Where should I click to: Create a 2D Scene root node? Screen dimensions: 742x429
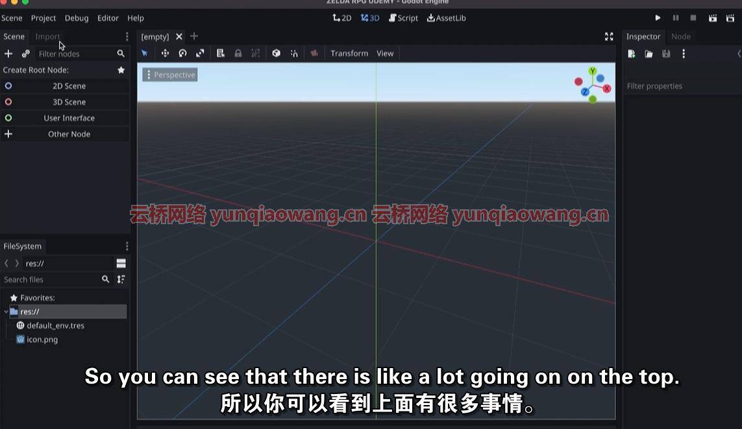pos(65,86)
